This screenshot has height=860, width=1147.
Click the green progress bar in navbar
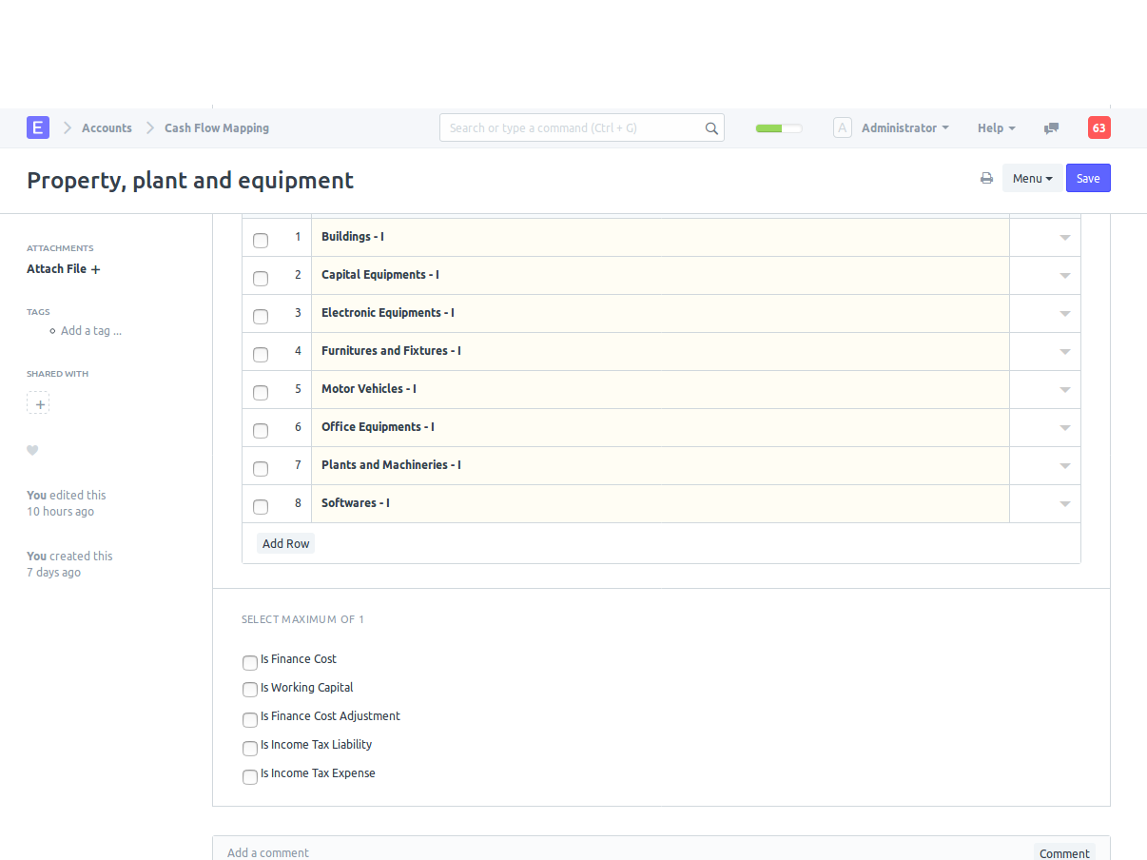(x=778, y=128)
